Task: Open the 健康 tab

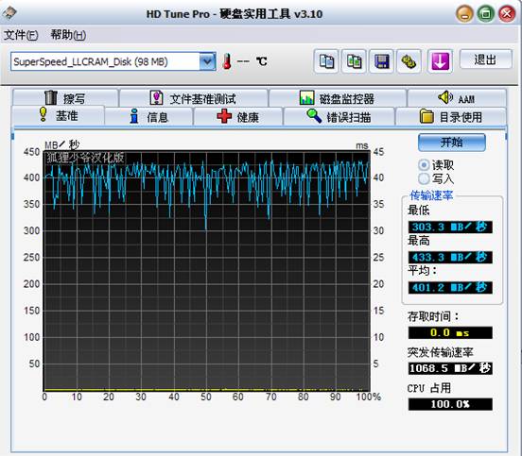Action: click(x=238, y=117)
